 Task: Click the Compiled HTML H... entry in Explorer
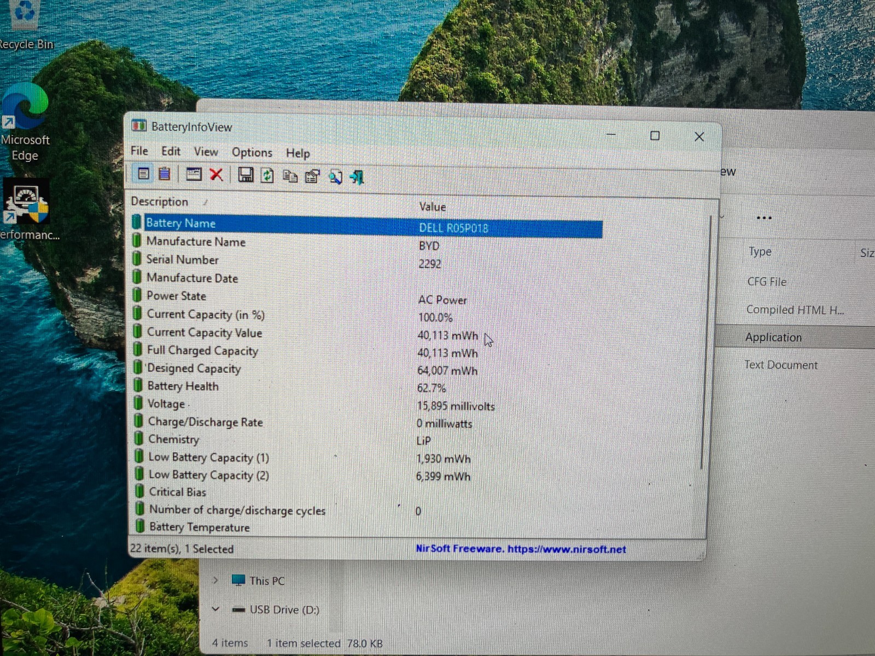(x=795, y=310)
